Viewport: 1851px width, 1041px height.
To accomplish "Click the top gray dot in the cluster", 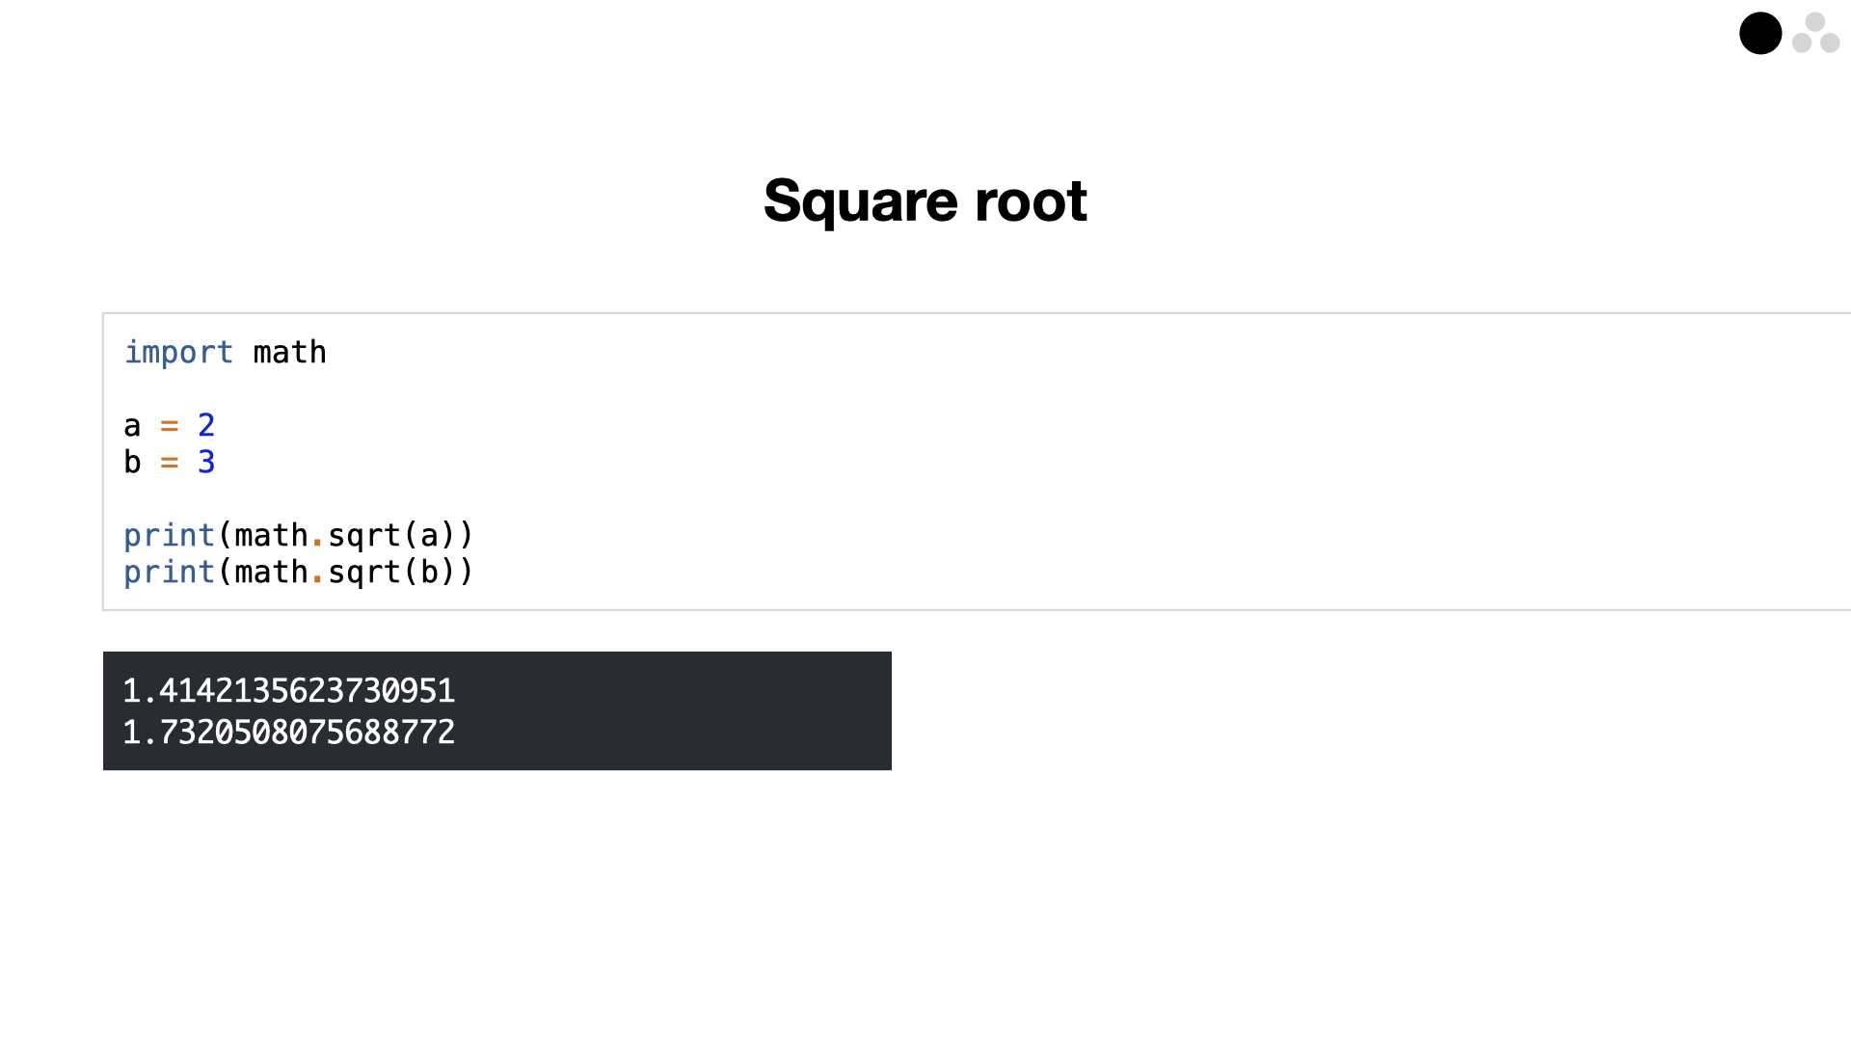I will click(1815, 22).
